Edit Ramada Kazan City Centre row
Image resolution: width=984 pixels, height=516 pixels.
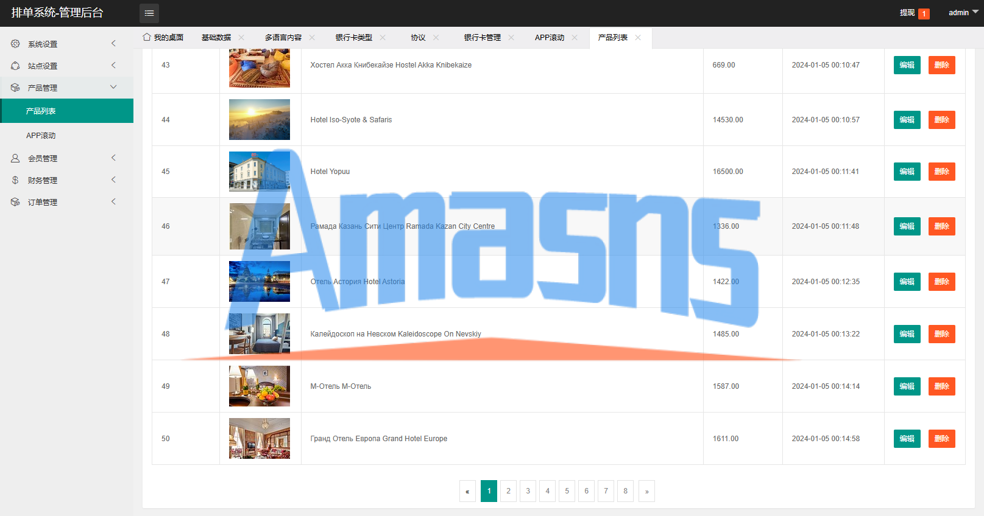(907, 226)
